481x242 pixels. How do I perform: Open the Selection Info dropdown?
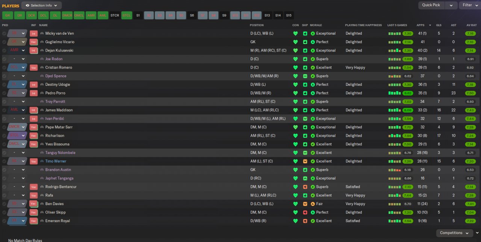[41, 5]
